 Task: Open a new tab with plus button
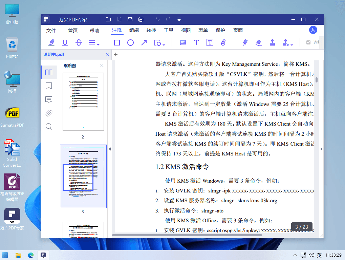(x=116, y=54)
